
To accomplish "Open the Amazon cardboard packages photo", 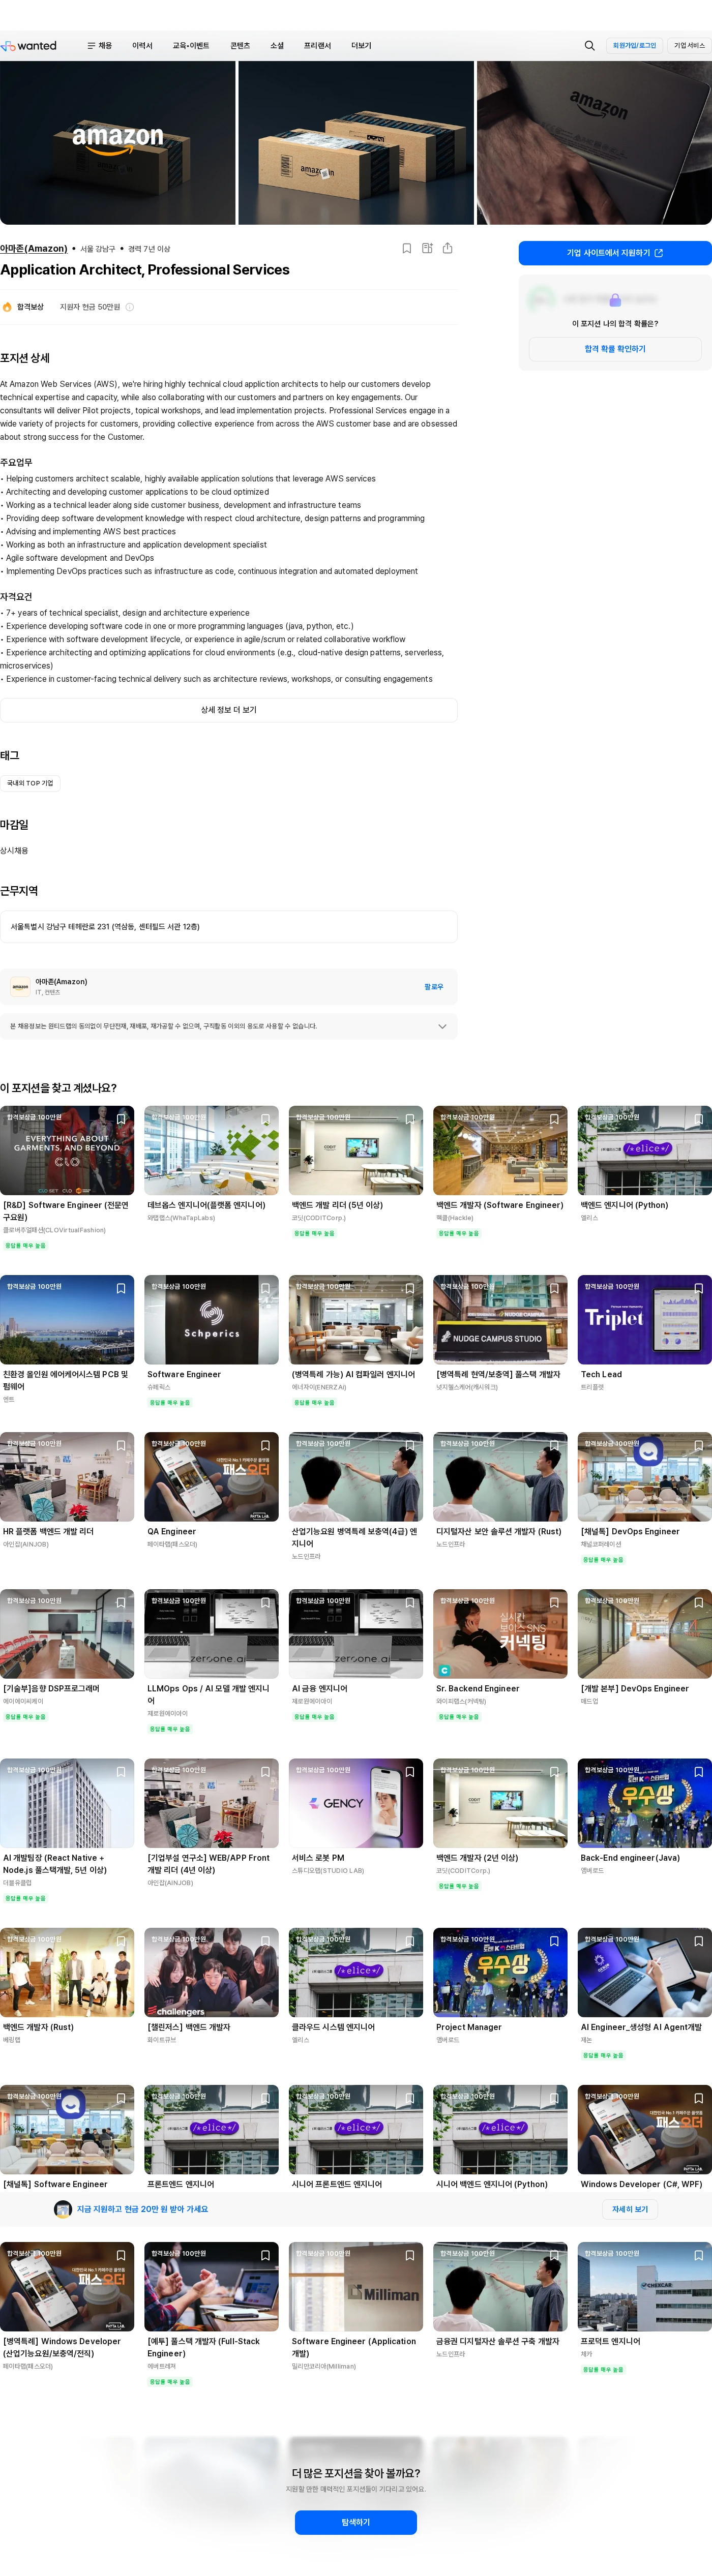I will [356, 143].
